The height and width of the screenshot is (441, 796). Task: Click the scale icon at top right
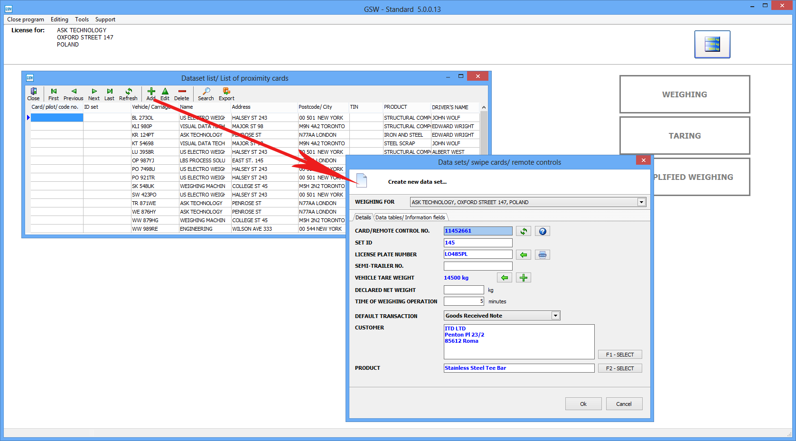click(x=712, y=44)
